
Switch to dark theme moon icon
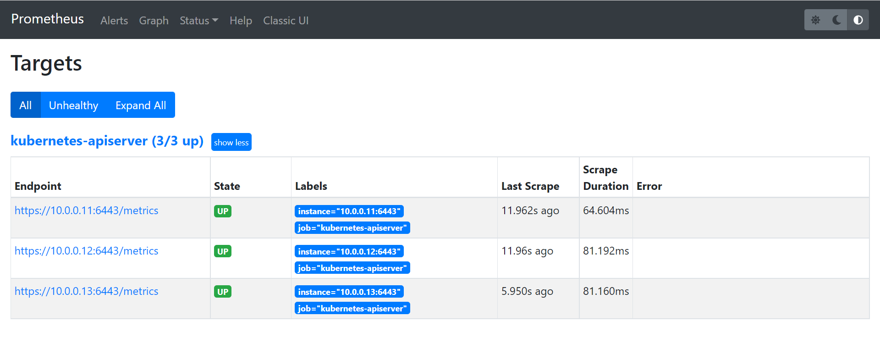coord(836,20)
